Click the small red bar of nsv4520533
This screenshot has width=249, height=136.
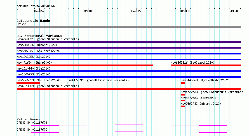183,95
